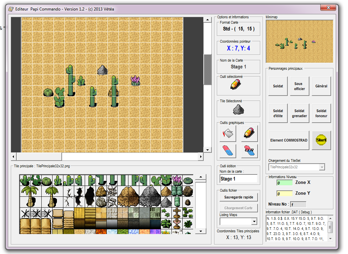
Task: Click the map horizontal scrollbar right arrow
Action: (x=201, y=157)
